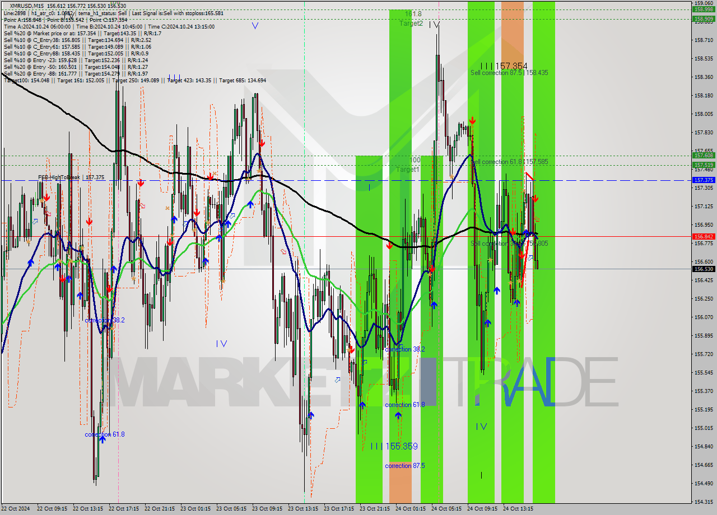Click 'Sell %20 @ Entry -50: 160.501' row
Screen dimensions: 717x515
[76, 67]
